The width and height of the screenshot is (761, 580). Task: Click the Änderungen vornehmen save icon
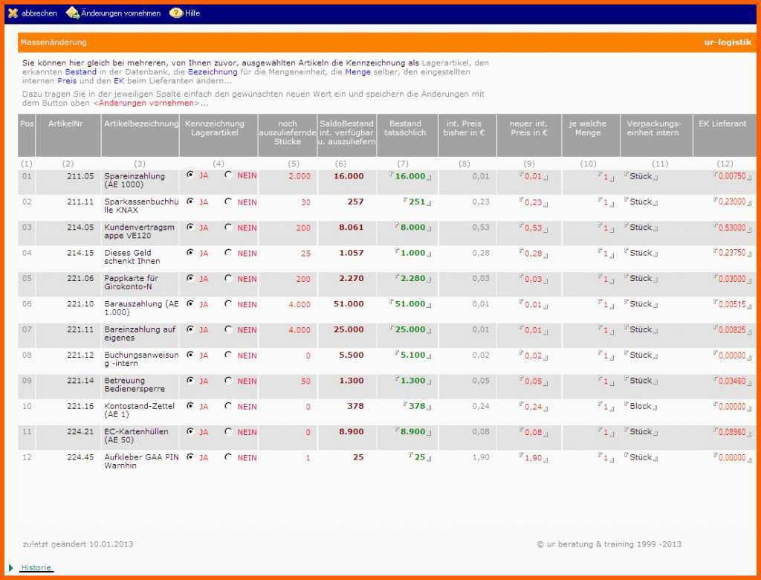click(x=72, y=13)
